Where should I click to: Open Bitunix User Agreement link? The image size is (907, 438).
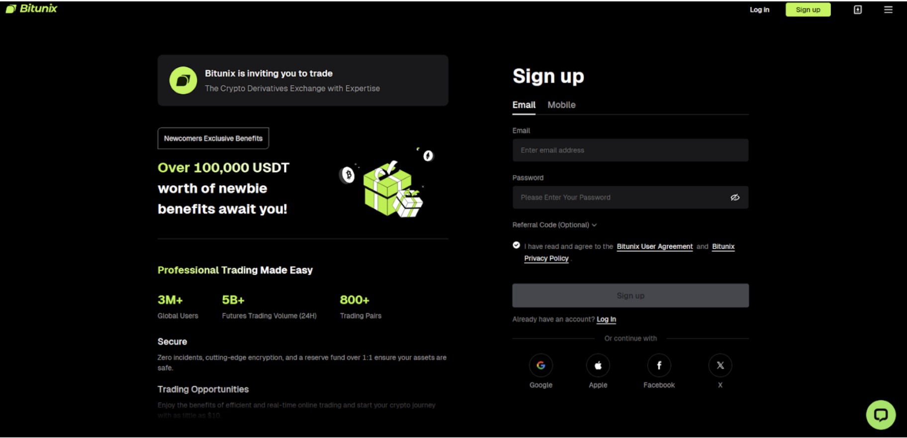(x=654, y=247)
